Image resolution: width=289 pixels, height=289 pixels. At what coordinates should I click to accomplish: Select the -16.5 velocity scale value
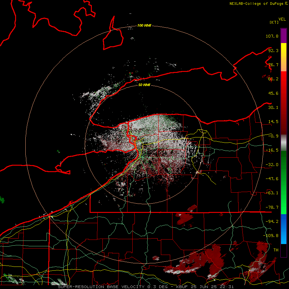pos(272,150)
